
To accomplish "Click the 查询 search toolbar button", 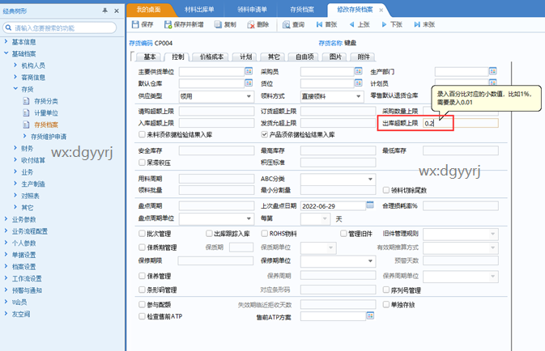I will point(293,24).
